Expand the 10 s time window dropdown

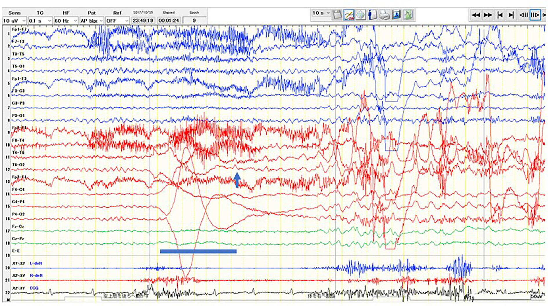coord(321,13)
